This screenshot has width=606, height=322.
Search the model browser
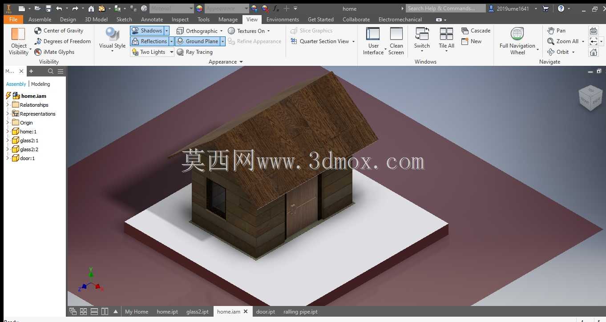point(51,71)
